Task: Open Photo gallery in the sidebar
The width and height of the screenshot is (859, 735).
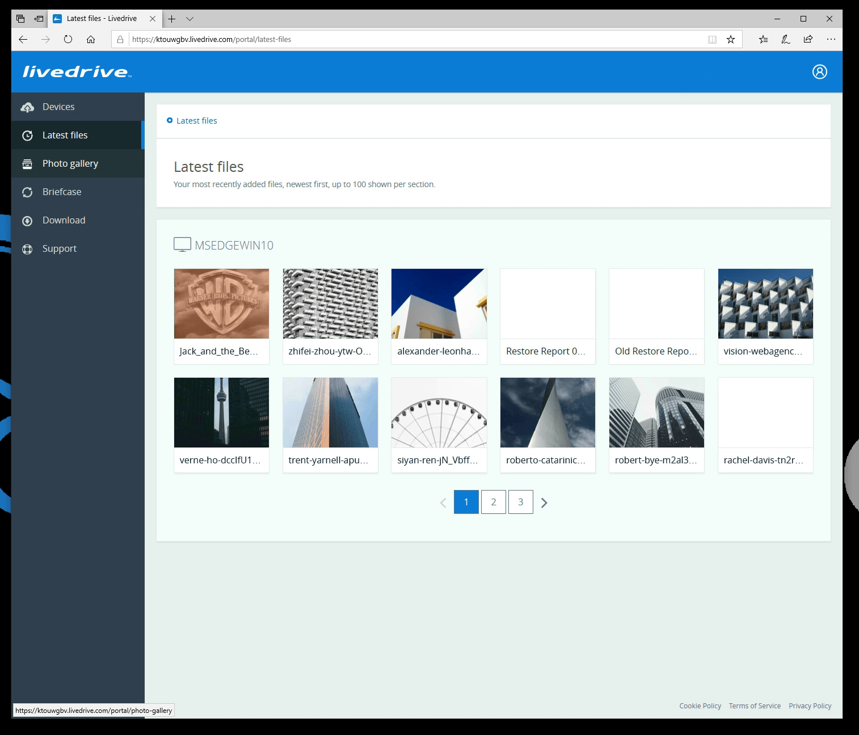Action: tap(70, 163)
